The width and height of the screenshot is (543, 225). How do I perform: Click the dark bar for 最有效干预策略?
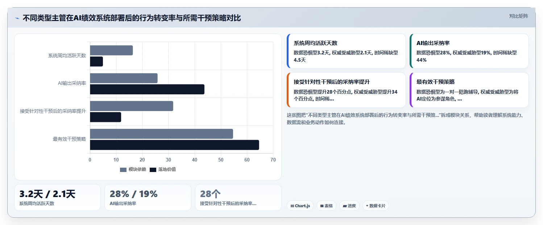tap(174, 145)
